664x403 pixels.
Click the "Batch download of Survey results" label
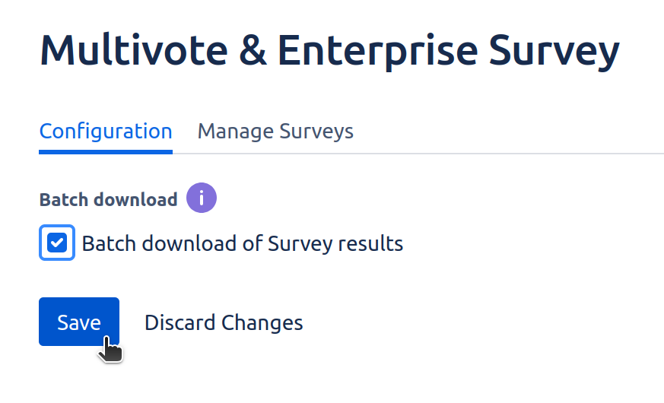click(242, 243)
